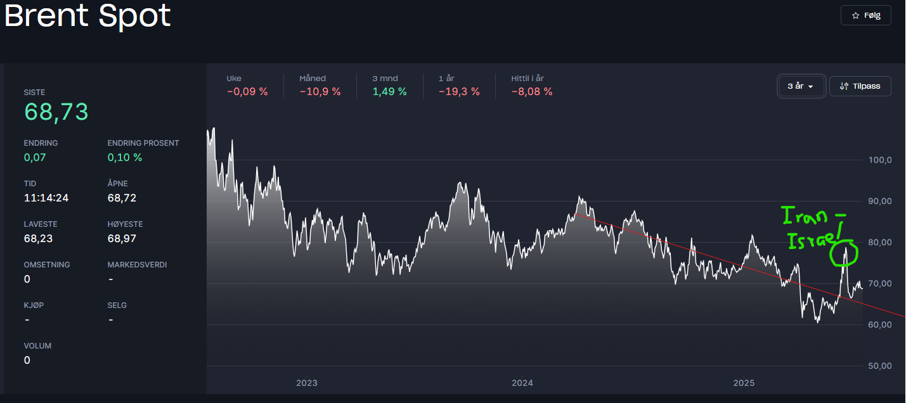Click the SISTE label

pyautogui.click(x=34, y=93)
